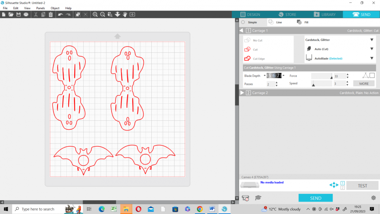Increase the Force value
This screenshot has width=380, height=214.
click(348, 74)
